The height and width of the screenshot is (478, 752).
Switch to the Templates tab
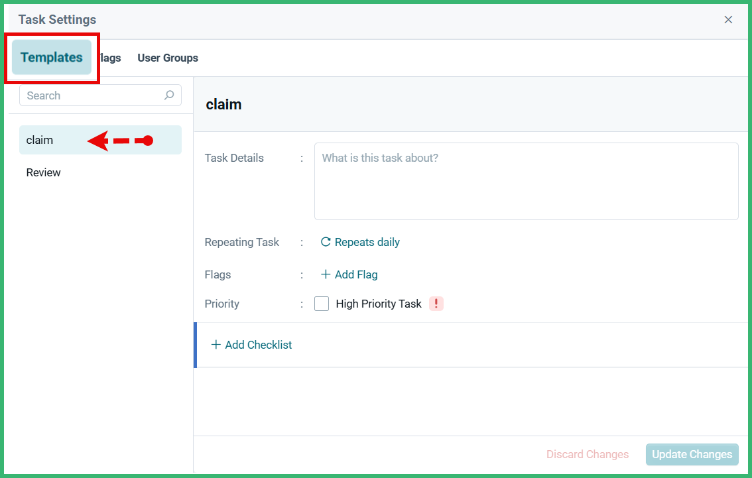click(52, 57)
